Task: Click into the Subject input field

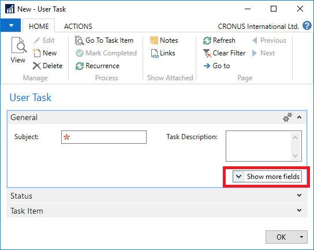Action: (104, 137)
